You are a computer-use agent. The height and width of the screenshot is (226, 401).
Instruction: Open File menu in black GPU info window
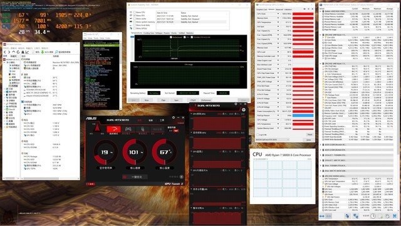(85, 38)
